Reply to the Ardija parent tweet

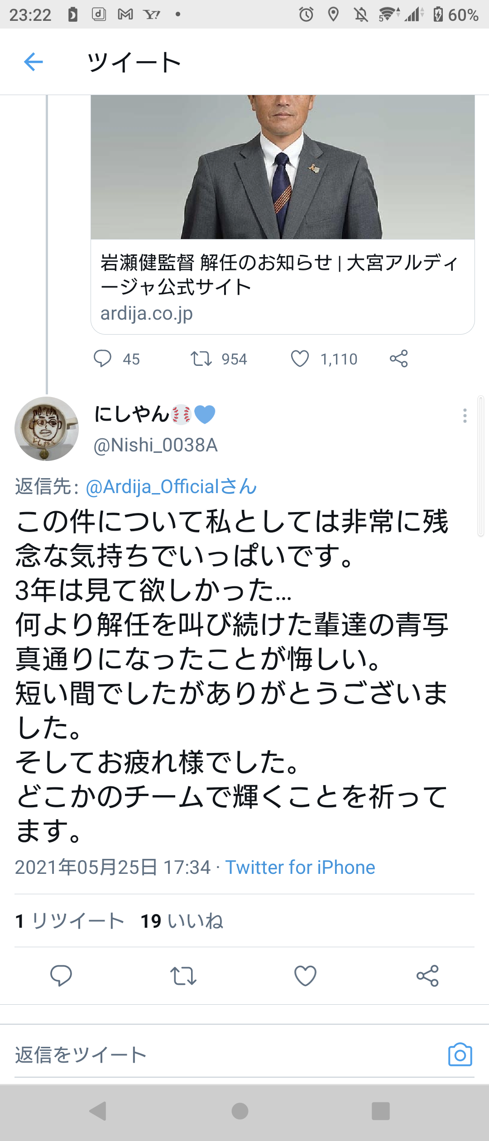coord(102,359)
